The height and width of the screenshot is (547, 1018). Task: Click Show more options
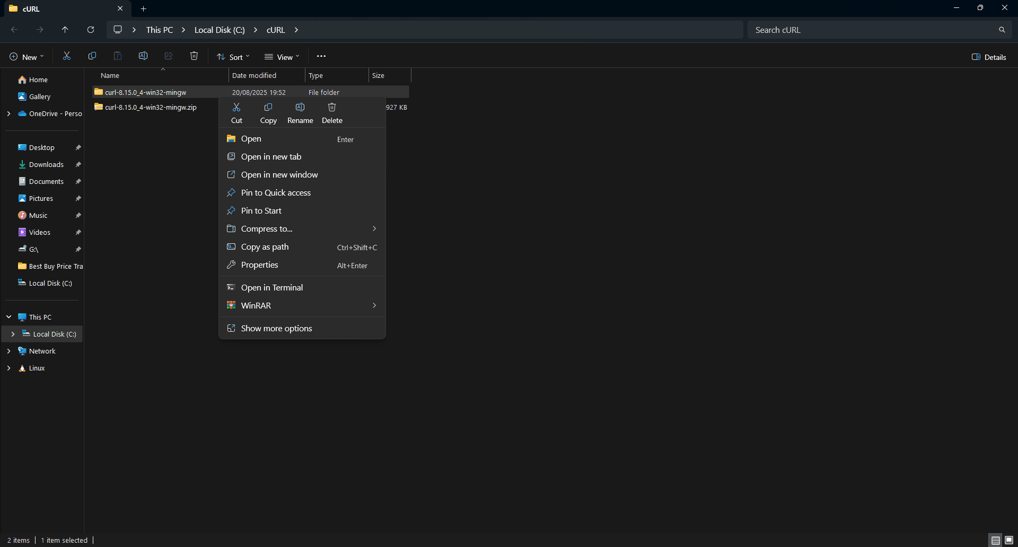point(276,329)
